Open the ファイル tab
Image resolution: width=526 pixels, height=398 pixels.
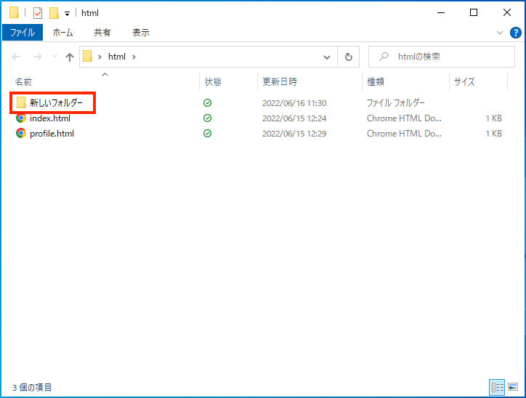(x=23, y=33)
